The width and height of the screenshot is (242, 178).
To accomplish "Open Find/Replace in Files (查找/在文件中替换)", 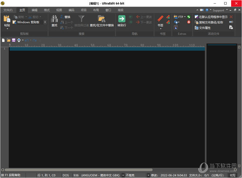I will click(102, 21).
